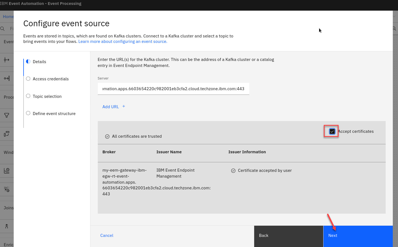
Task: Expand the chevron at top right
Action: point(394,17)
